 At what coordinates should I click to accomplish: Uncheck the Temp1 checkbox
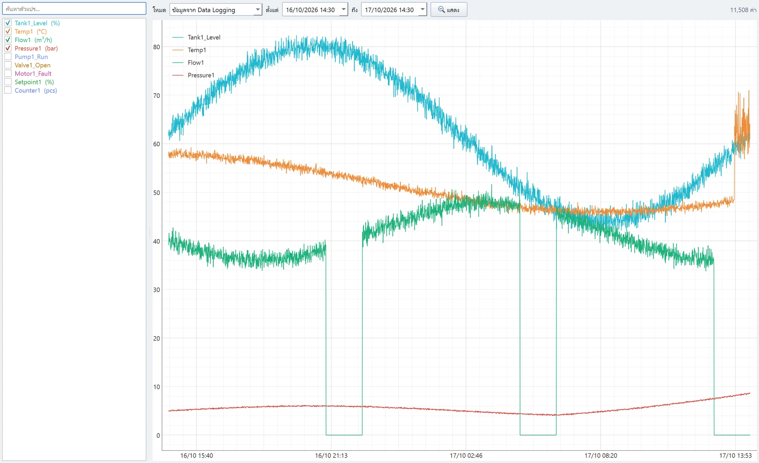[x=8, y=31]
